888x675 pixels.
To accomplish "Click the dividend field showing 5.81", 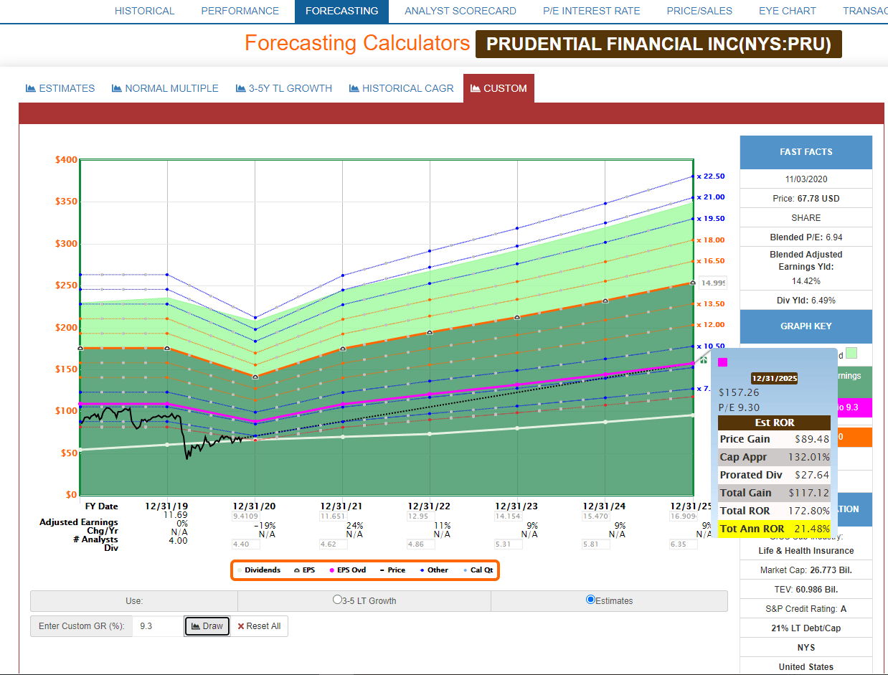I will coord(595,544).
